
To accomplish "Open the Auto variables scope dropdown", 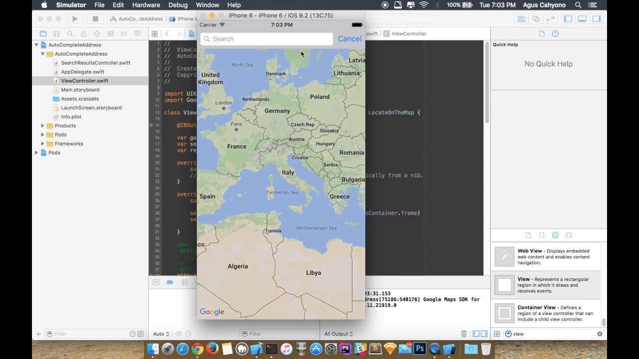I will coord(161,334).
